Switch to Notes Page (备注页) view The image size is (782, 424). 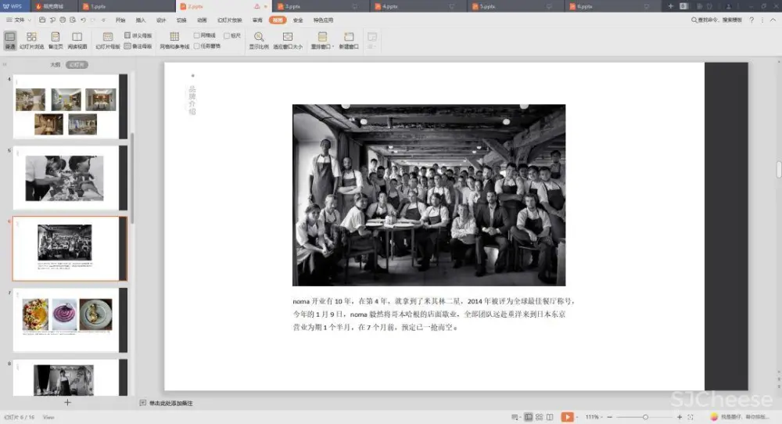[x=56, y=40]
